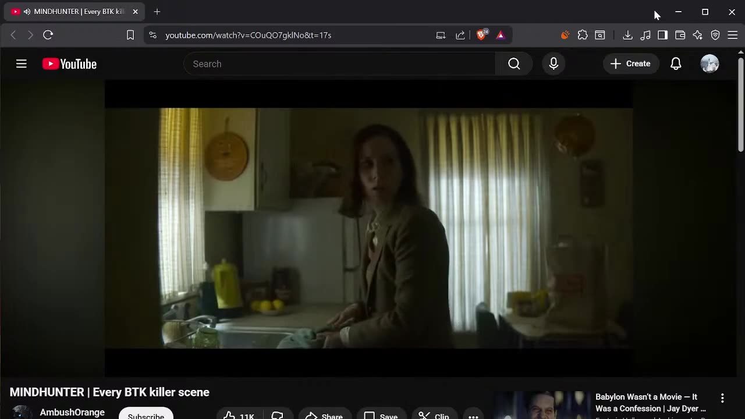Start voice search with microphone
This screenshot has width=745, height=419.
coord(554,64)
